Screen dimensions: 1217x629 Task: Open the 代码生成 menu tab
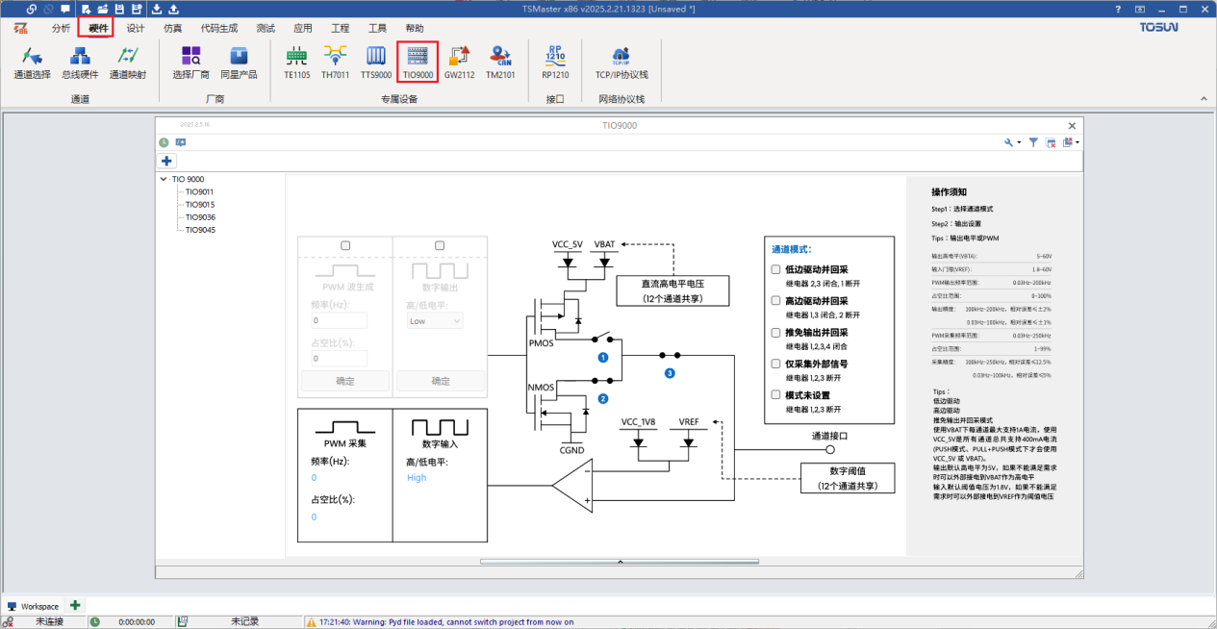click(x=218, y=28)
